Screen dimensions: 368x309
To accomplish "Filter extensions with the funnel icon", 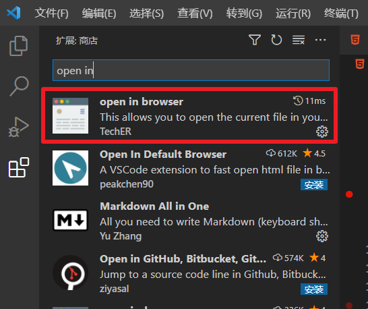I will 255,40.
